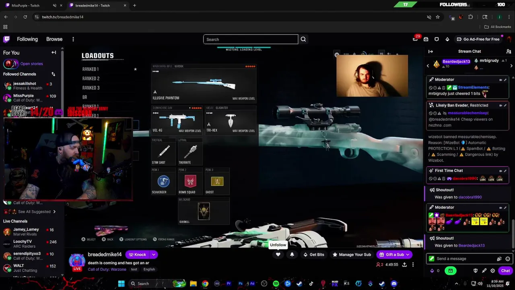Viewport: 515px width, 290px height.
Task: Click the Knock button
Action: (138, 255)
